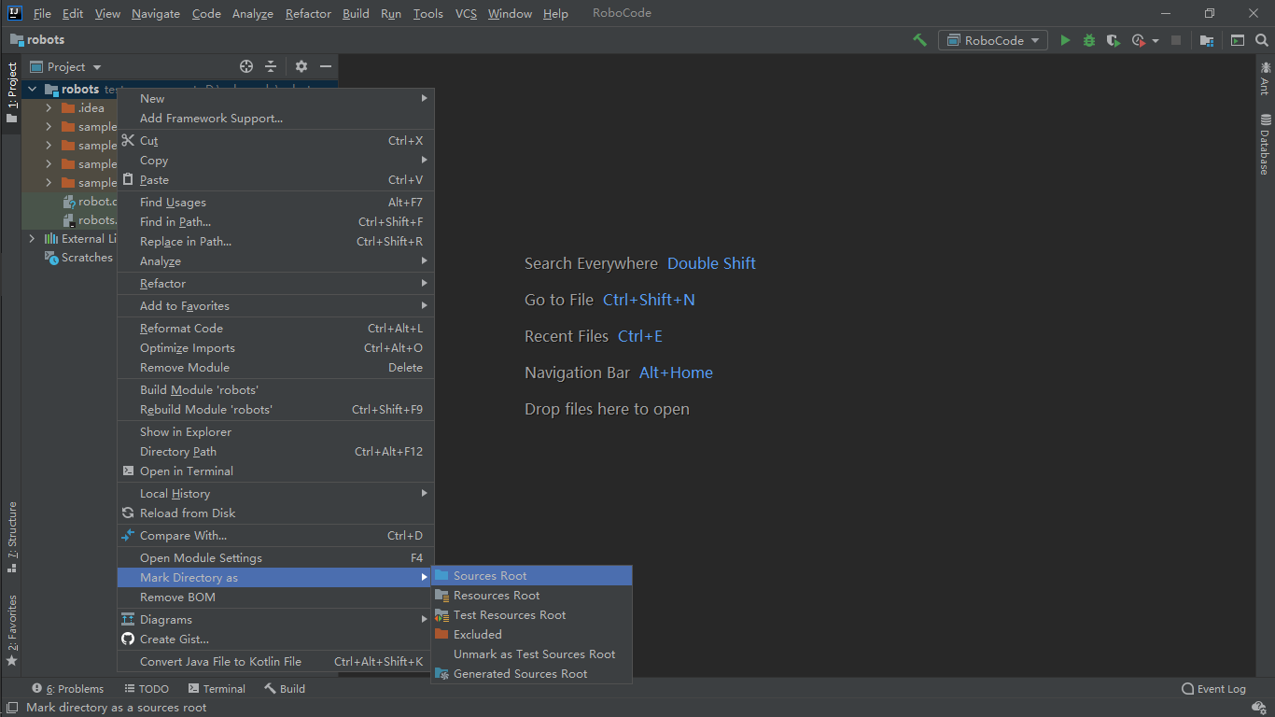Open the Build tab in bottom bar

(285, 689)
